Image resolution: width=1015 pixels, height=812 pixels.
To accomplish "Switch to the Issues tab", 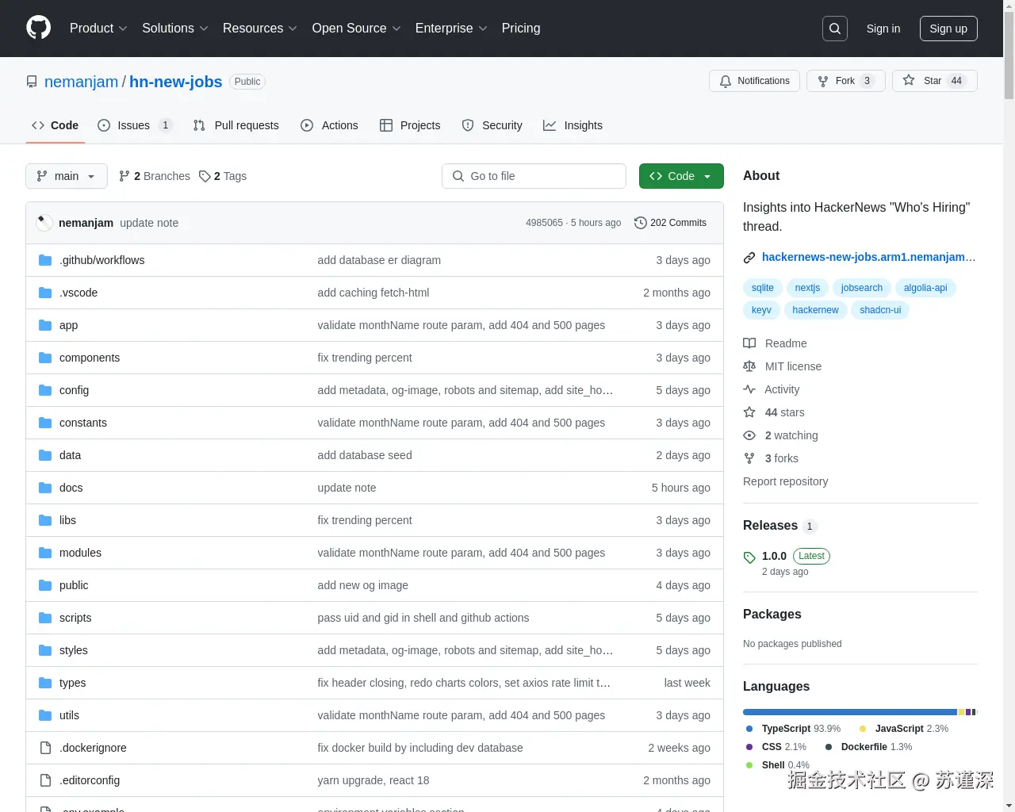I will (133, 125).
